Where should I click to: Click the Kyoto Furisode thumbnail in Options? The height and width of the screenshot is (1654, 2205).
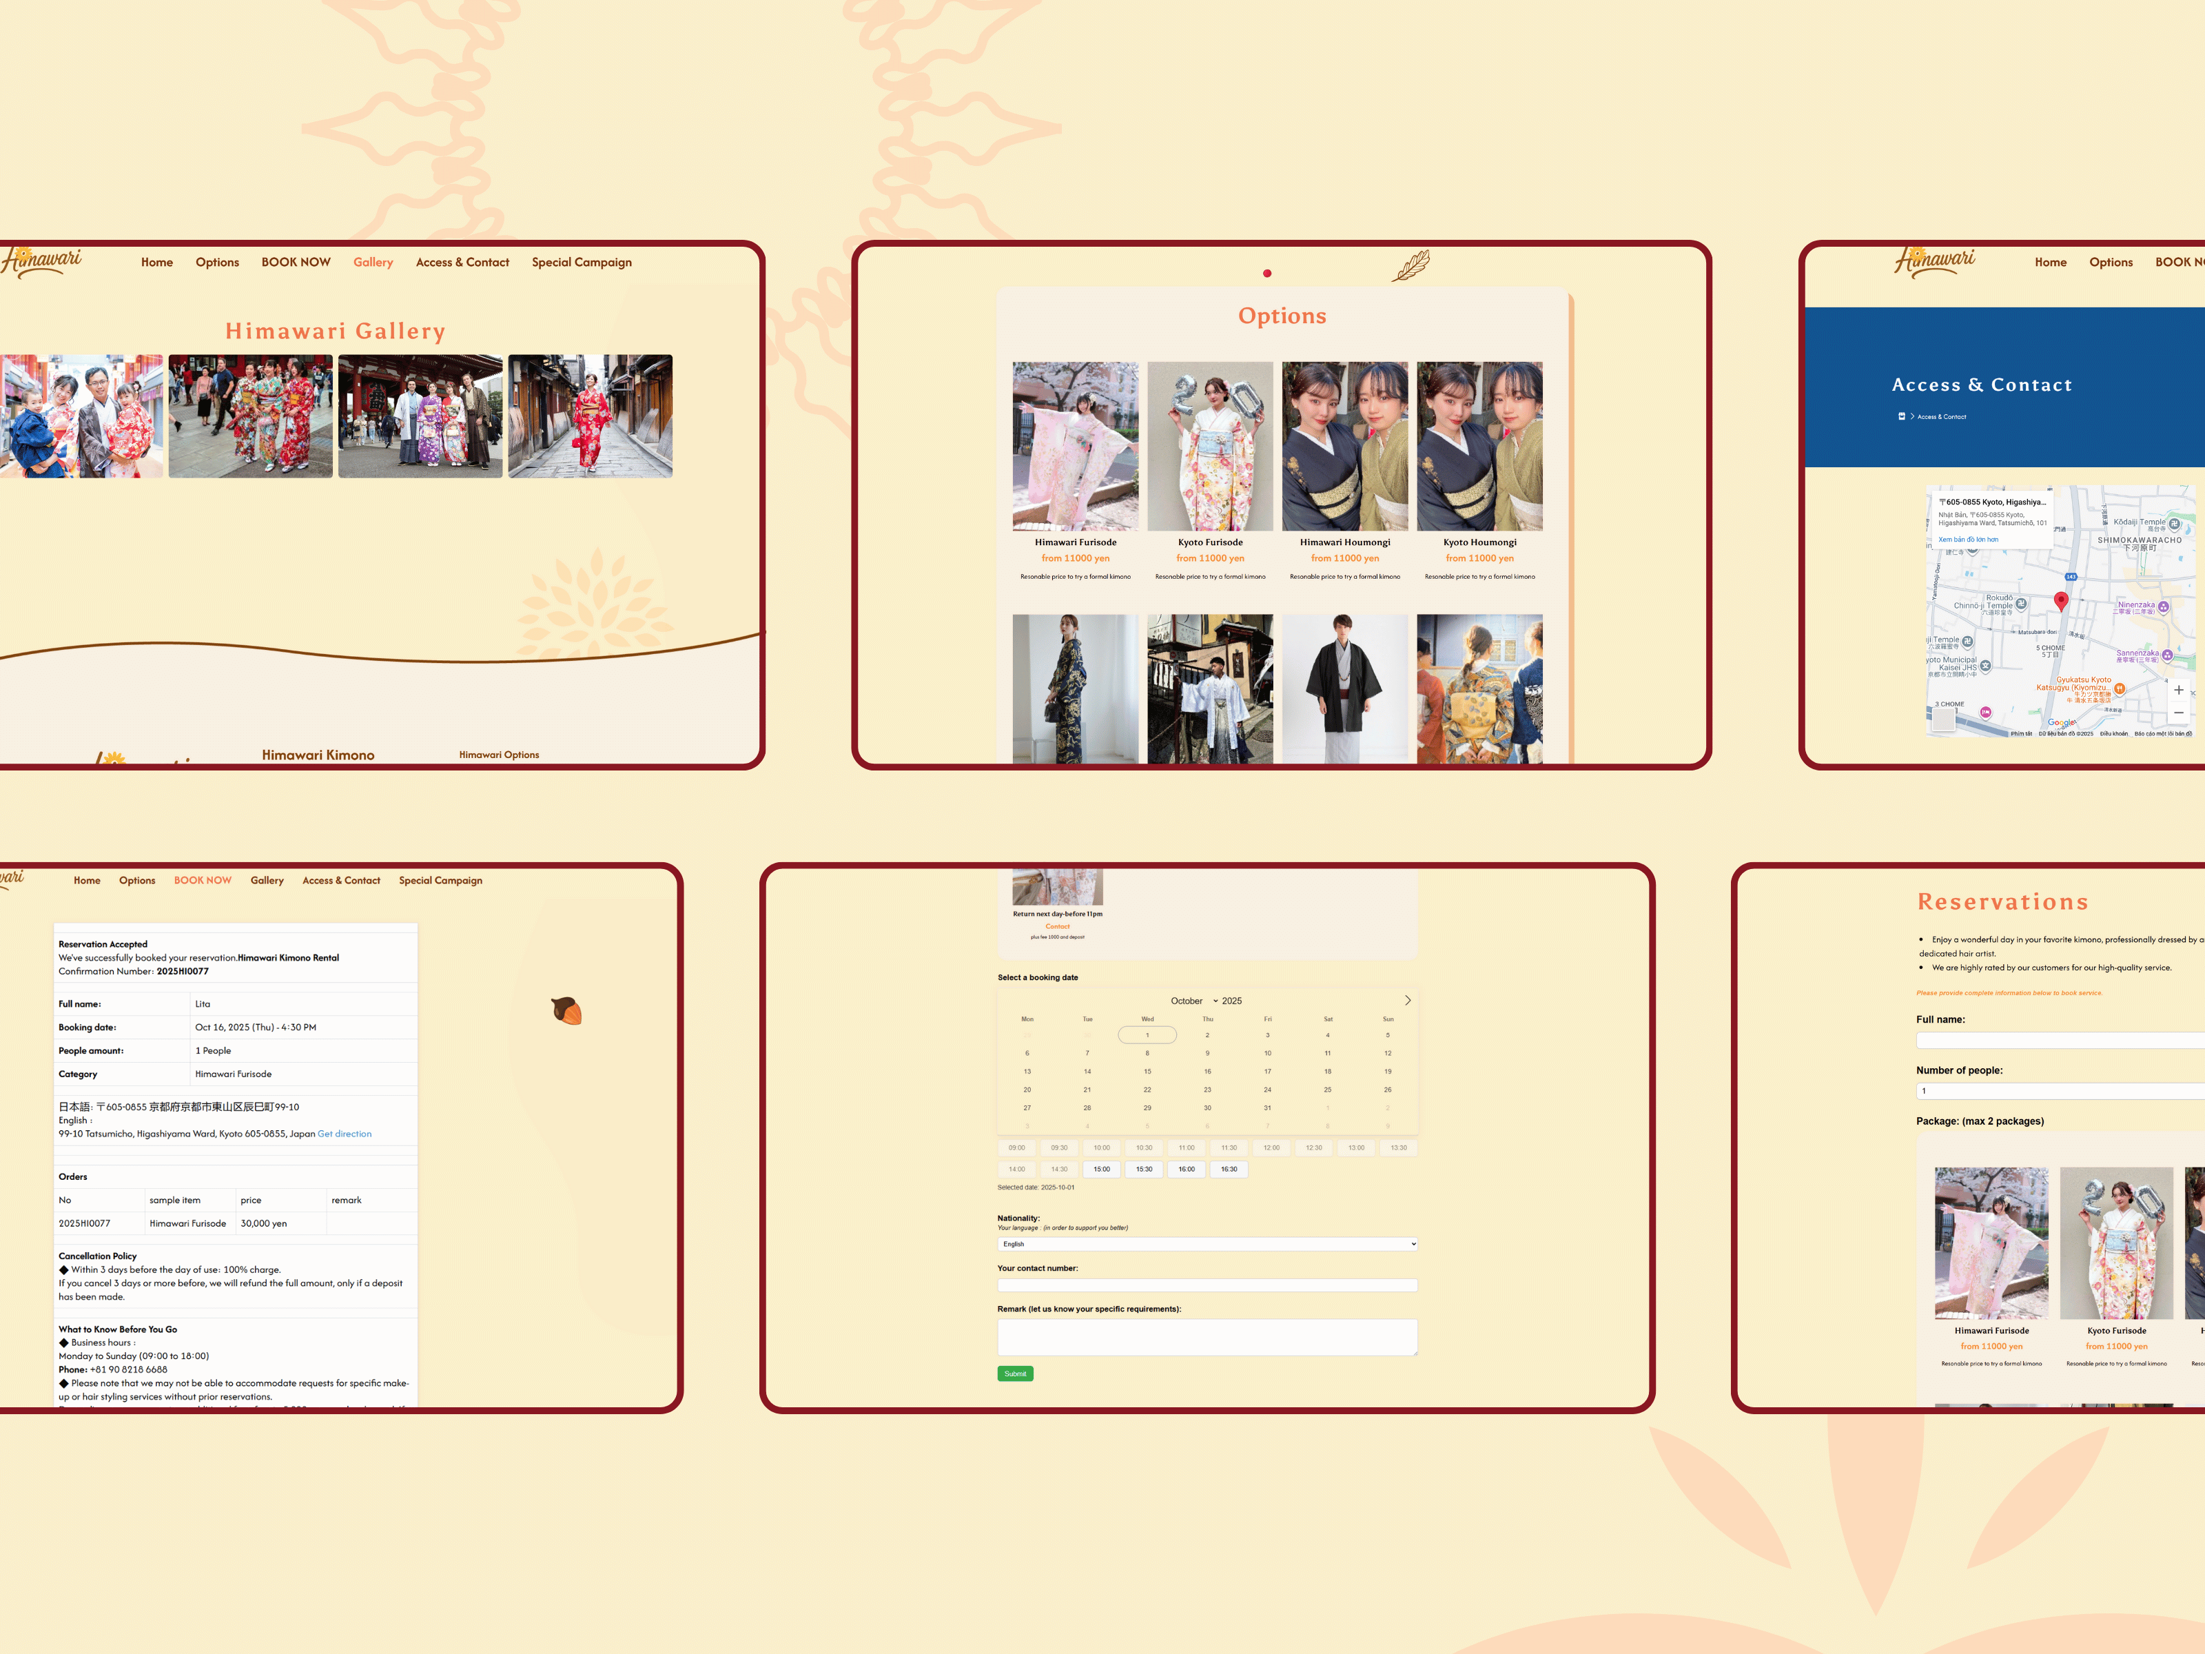tap(1209, 446)
